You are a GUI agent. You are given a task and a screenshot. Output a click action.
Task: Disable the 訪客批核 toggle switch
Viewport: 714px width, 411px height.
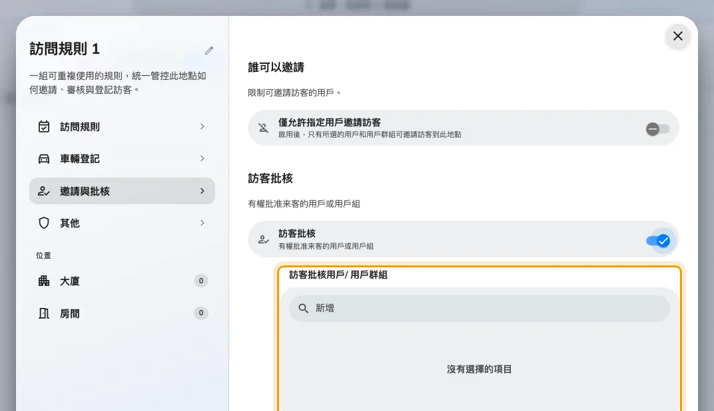[x=658, y=241]
